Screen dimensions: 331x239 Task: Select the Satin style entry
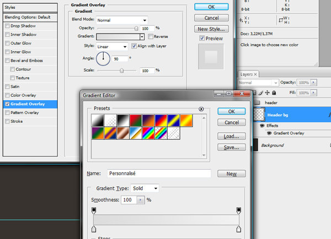click(x=30, y=86)
